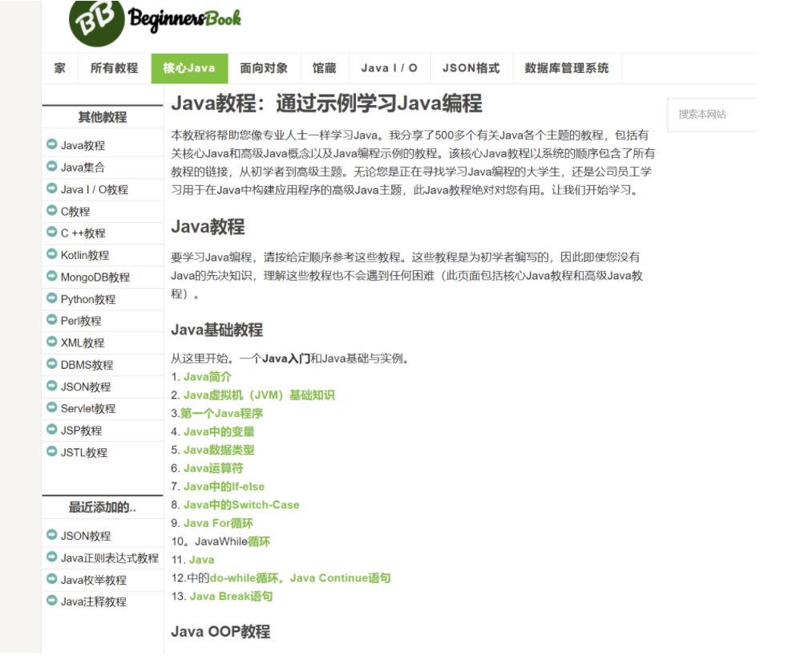Open Java正则表达式教程 under 最近添加的

(110, 558)
